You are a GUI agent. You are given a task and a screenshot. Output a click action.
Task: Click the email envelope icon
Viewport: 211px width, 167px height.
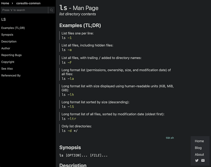(203, 160)
